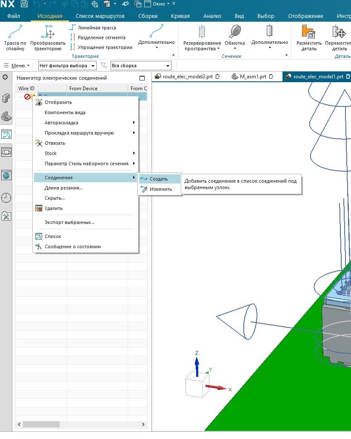The image size is (351, 439).
Task: Open the Файл menu tab
Action: [14, 16]
